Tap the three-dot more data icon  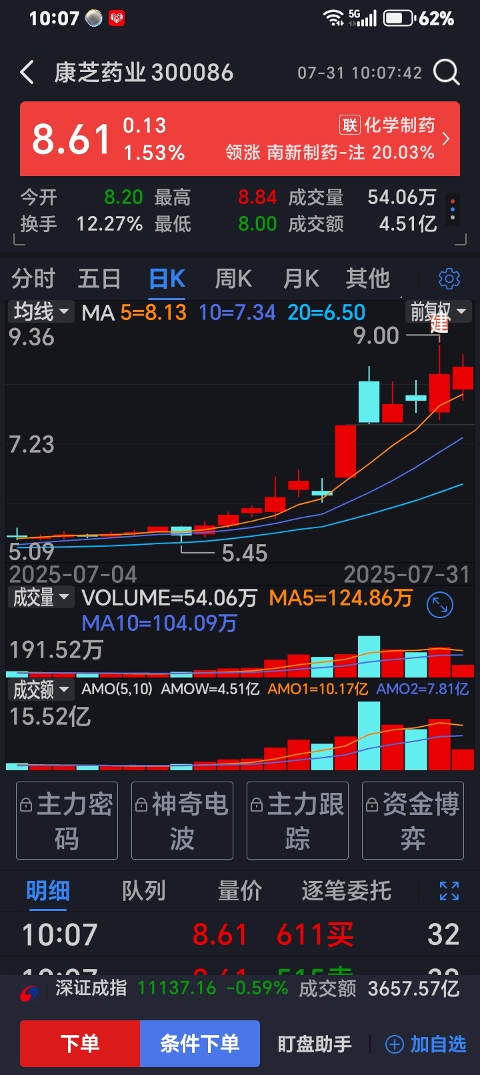click(x=453, y=209)
